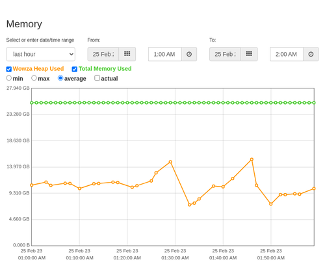Click the first green data point at 01:00:00
Image resolution: width=325 pixels, height=262 pixels.
(x=32, y=103)
